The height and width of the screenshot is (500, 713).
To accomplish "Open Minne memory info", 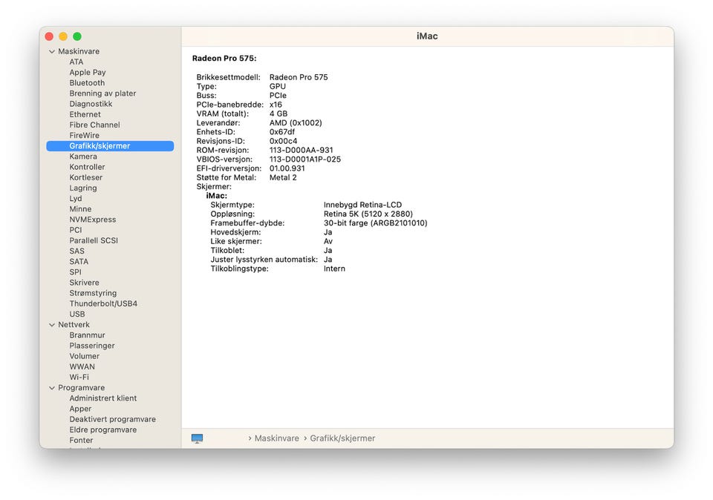I will (80, 209).
